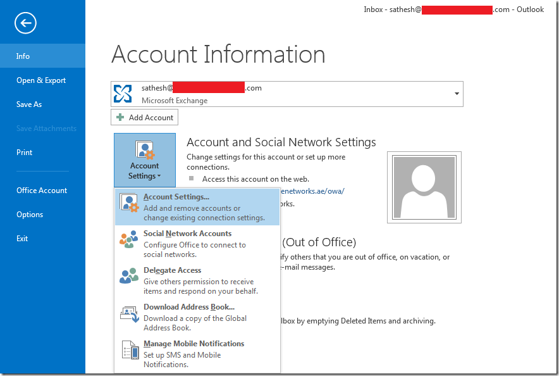Click the Account and Social Network Settings heading

coord(281,142)
